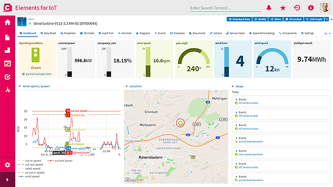The height and width of the screenshot is (187, 333).
Task: Toggle favorite star next to asset name
Action: 30,23
